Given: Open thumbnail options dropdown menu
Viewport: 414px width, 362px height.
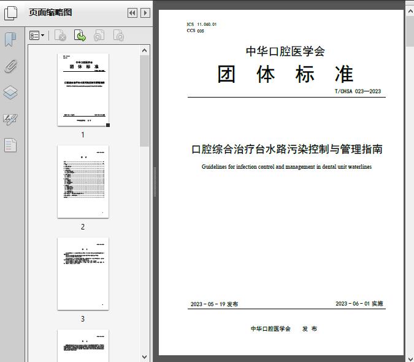Looking at the screenshot, I should [37, 36].
